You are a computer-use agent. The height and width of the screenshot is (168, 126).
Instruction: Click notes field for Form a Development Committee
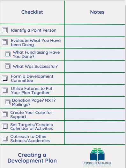coord(95,78)
